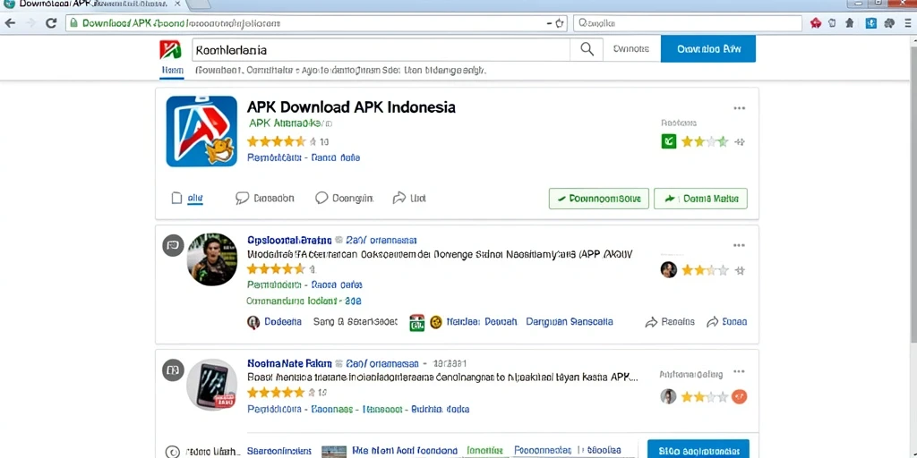Click the small gray avatar beside third card rating
The image size is (917, 458).
point(668,396)
